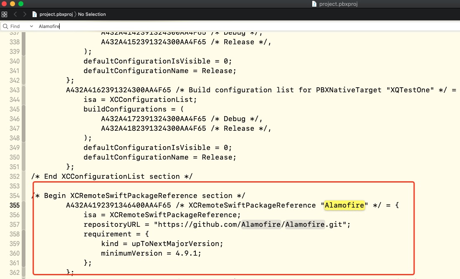Click 'kind = upToNextMajorVersion;' line
This screenshot has width=460, height=279.
(162, 243)
